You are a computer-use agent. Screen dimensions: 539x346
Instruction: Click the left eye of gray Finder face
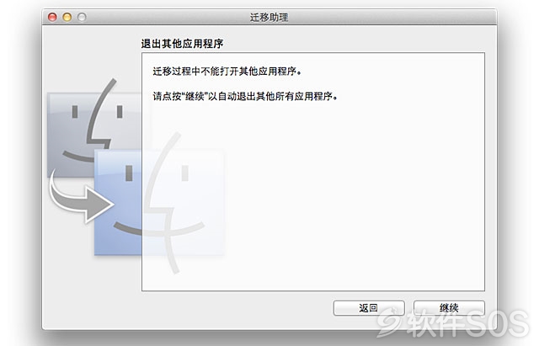pos(75,112)
